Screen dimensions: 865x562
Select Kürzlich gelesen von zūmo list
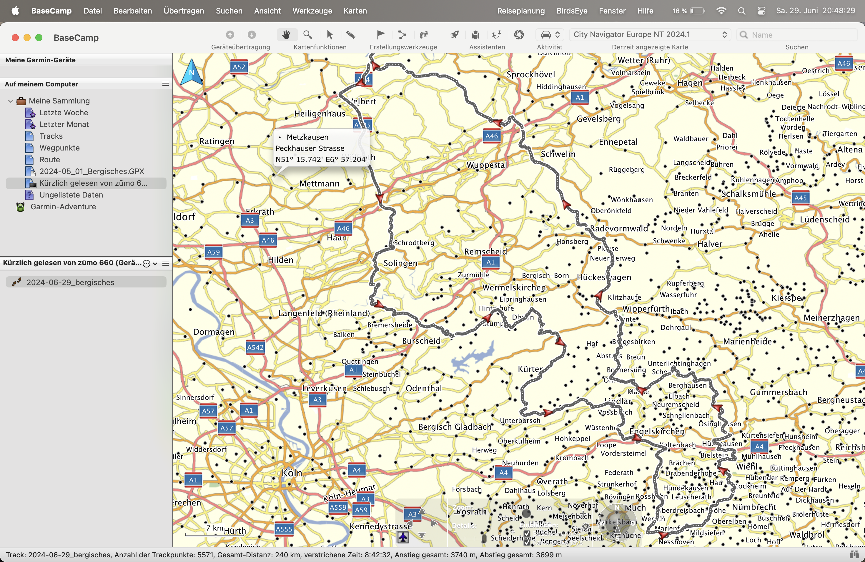pyautogui.click(x=86, y=183)
